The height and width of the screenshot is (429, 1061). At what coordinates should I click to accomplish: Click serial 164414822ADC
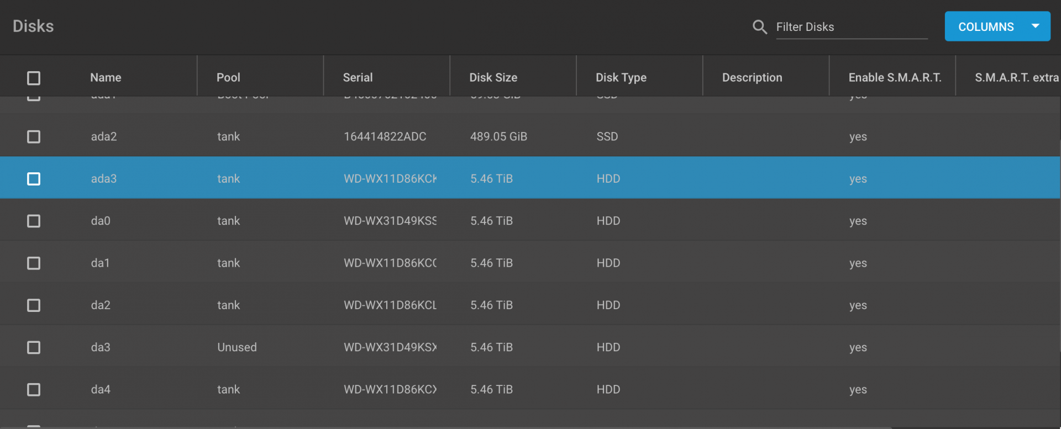(x=385, y=136)
